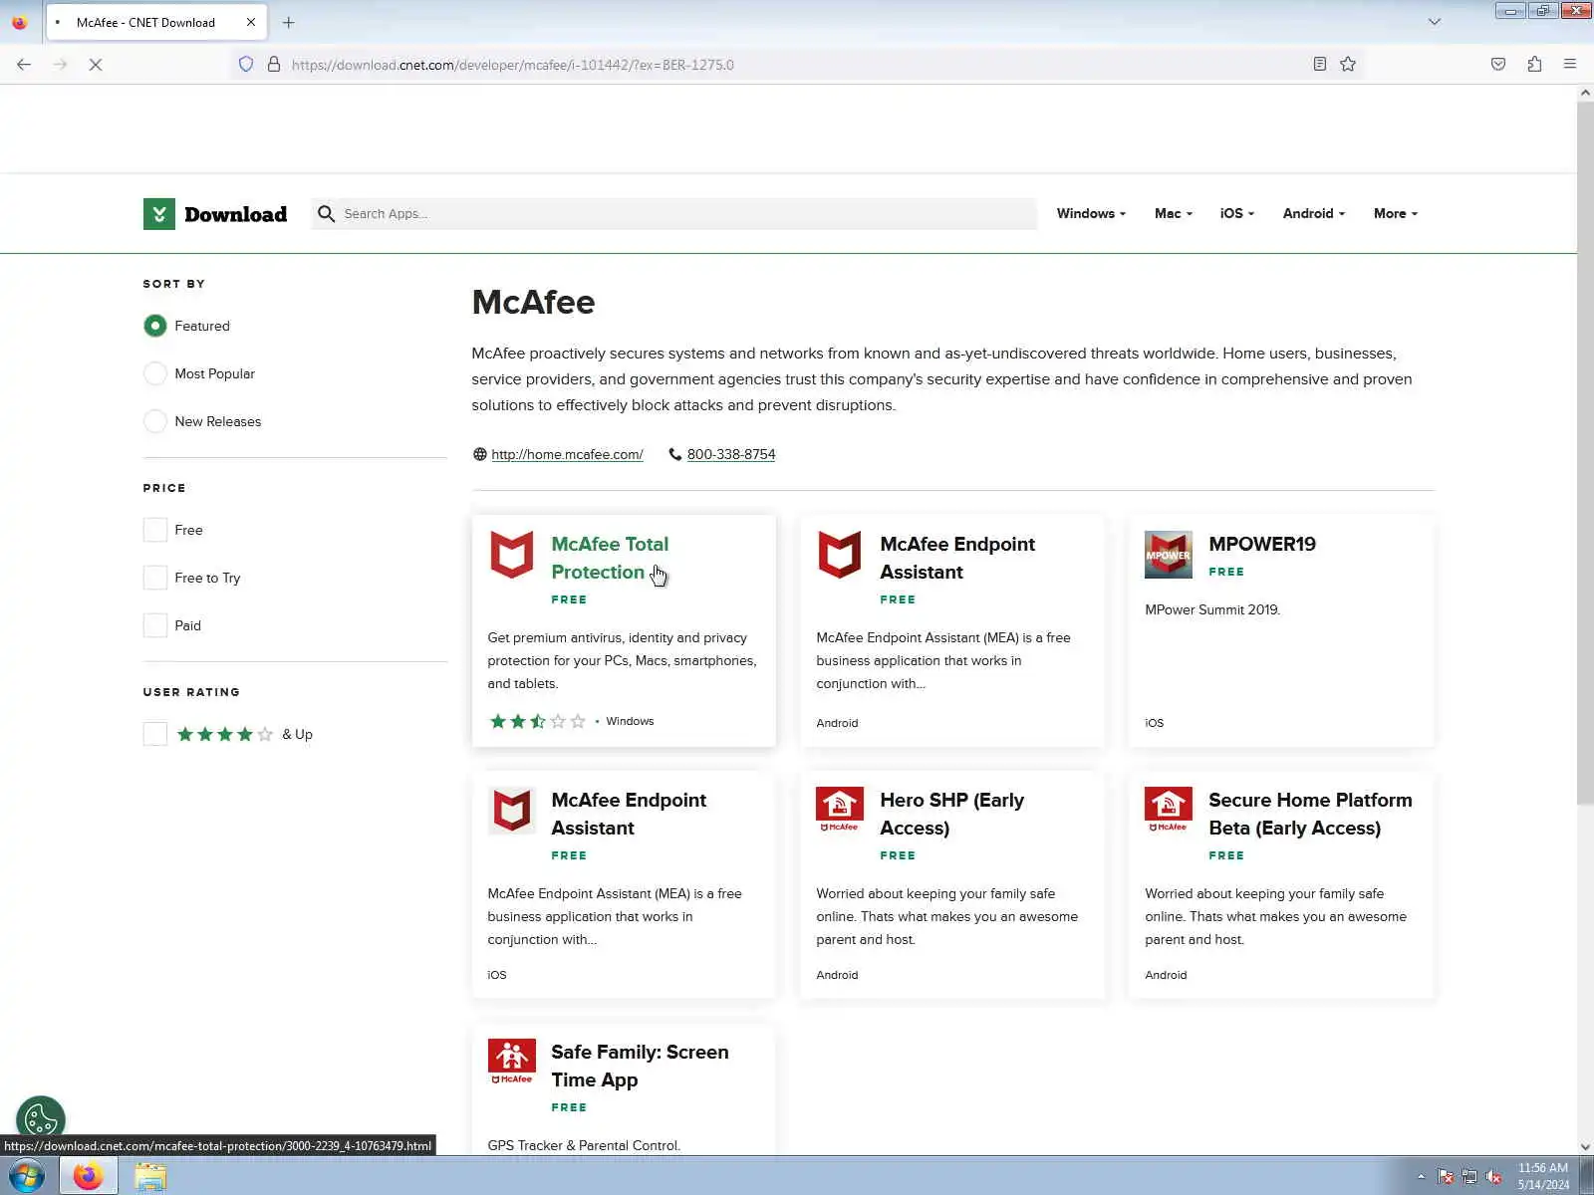1594x1195 pixels.
Task: Open Safe Family: Screen Time App link
Action: pyautogui.click(x=640, y=1066)
